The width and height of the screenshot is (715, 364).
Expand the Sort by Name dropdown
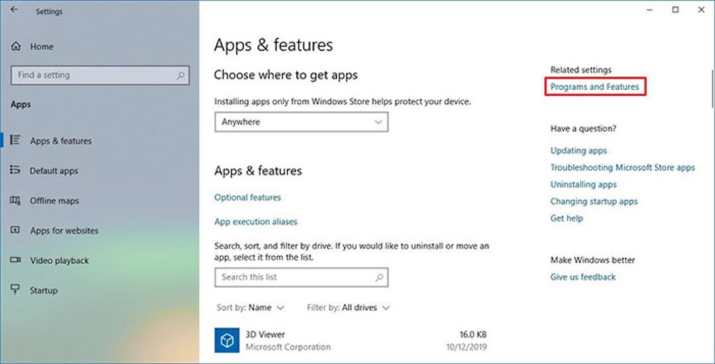(250, 308)
